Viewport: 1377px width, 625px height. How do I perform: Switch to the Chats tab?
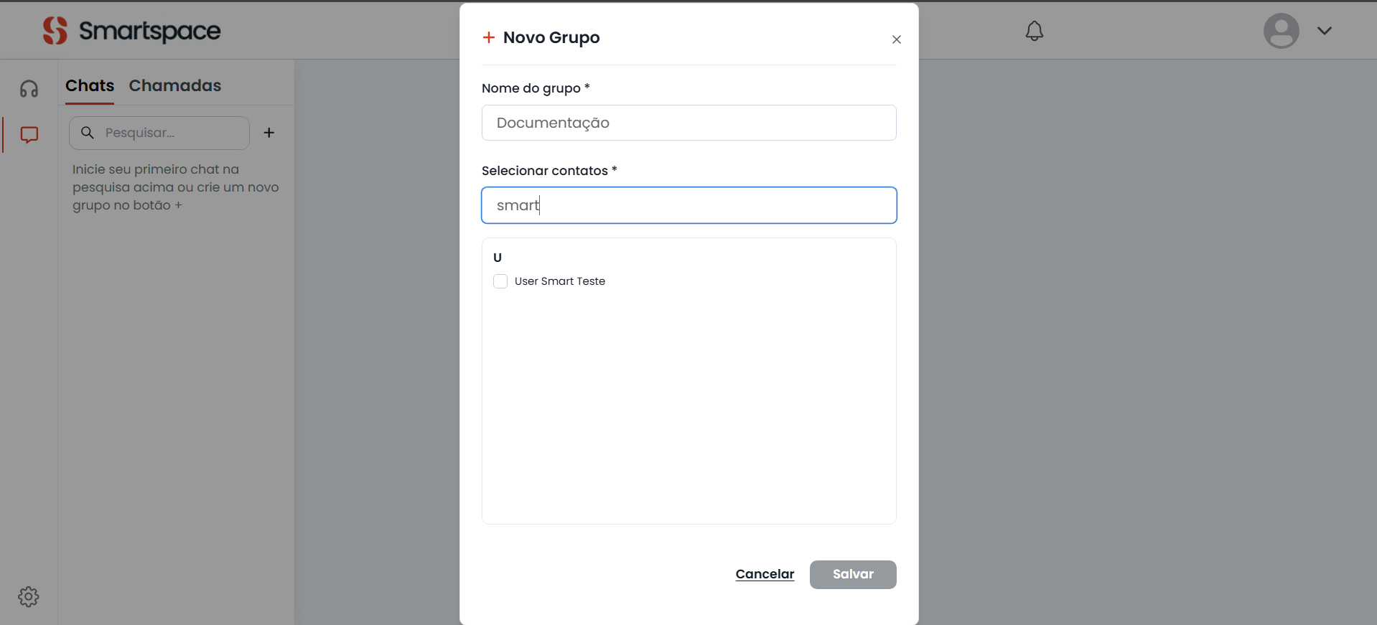pyautogui.click(x=90, y=85)
